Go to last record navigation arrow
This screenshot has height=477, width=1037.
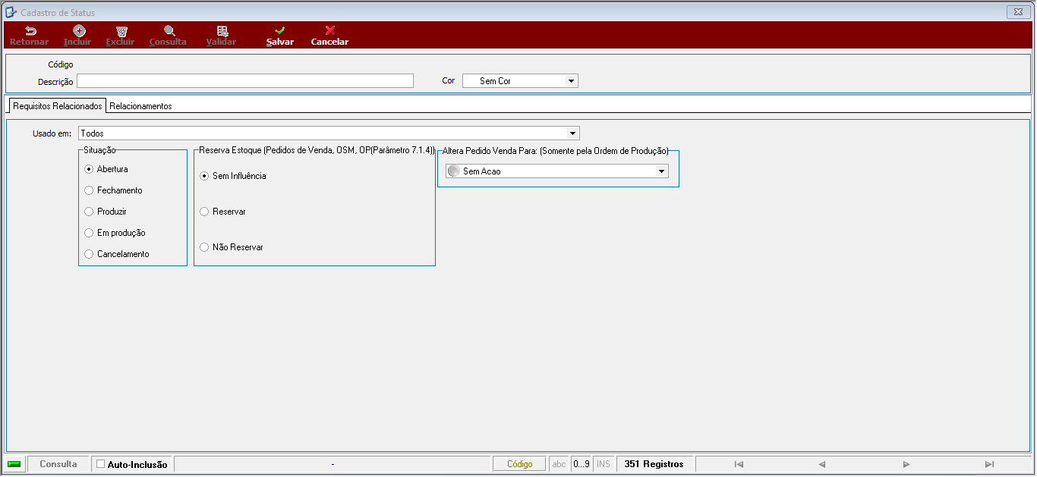tap(989, 464)
